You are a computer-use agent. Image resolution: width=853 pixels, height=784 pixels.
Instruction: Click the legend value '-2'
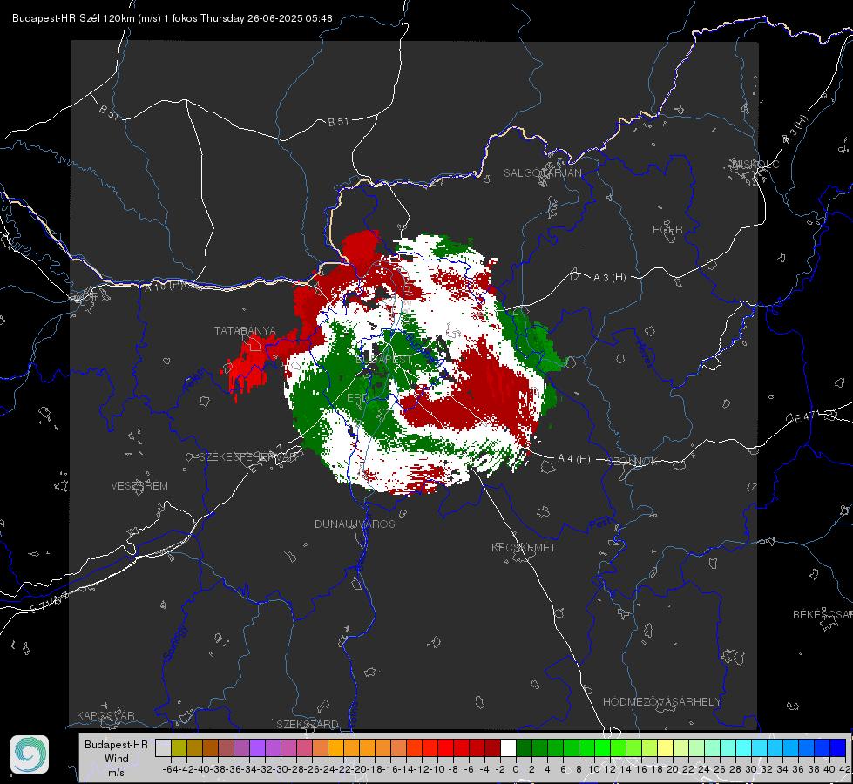click(500, 769)
